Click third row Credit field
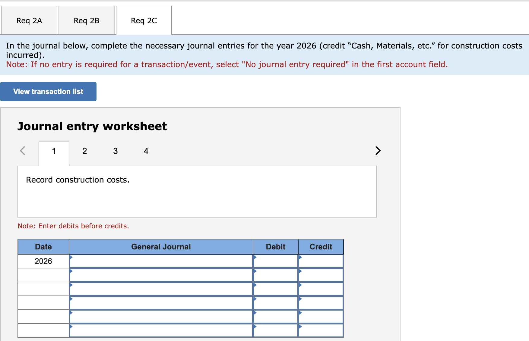The height and width of the screenshot is (341, 529). tap(321, 289)
